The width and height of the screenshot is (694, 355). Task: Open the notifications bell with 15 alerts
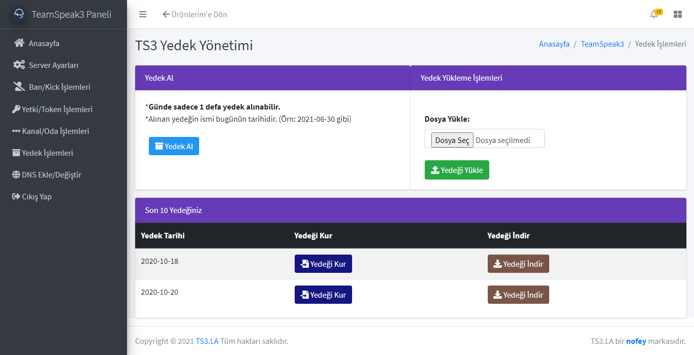pos(654,14)
